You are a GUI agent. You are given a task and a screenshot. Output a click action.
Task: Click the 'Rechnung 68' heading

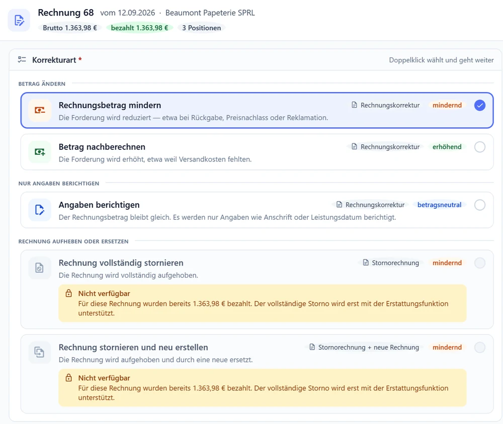pyautogui.click(x=66, y=13)
